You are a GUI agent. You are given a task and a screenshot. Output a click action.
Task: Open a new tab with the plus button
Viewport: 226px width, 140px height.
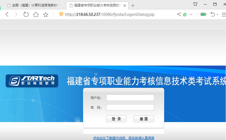click(133, 6)
